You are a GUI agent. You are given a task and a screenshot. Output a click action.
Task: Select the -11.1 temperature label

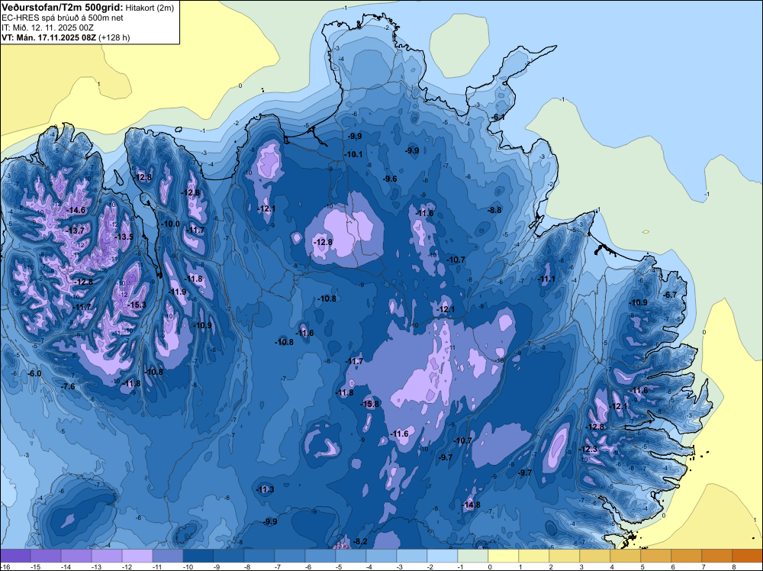pyautogui.click(x=546, y=279)
